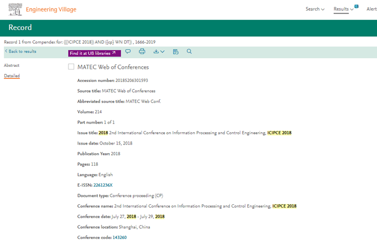Click the highlighted ICIPCE 2018 in conference name
Screen dimensions: 377x240
(284, 206)
